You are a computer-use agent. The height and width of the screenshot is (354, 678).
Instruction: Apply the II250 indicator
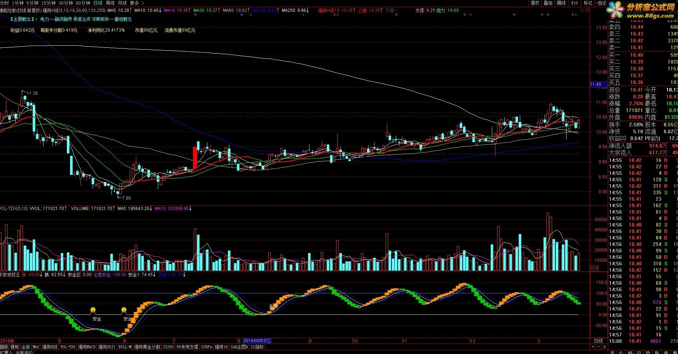click(168, 347)
